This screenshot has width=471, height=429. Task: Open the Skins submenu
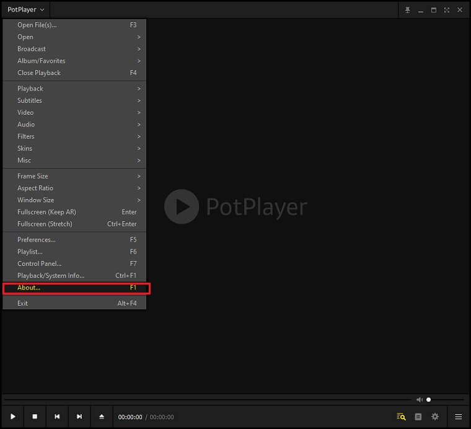(74, 149)
